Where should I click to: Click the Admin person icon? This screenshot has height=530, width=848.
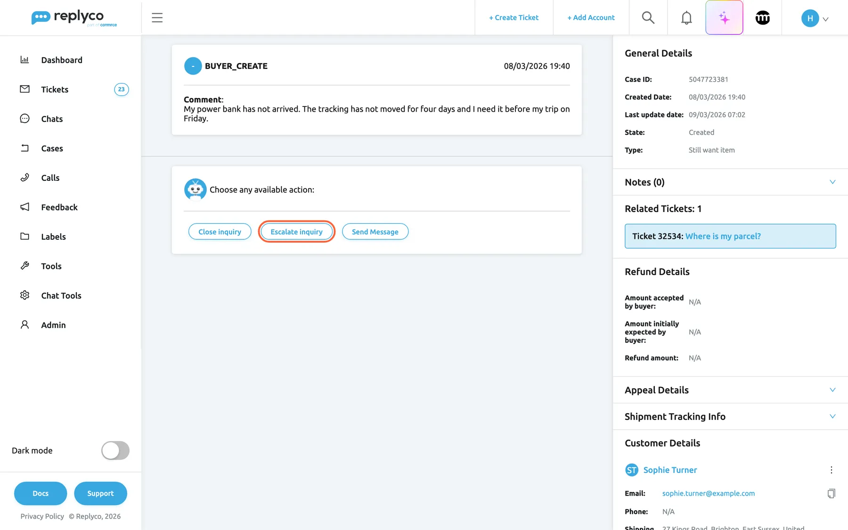click(x=25, y=325)
